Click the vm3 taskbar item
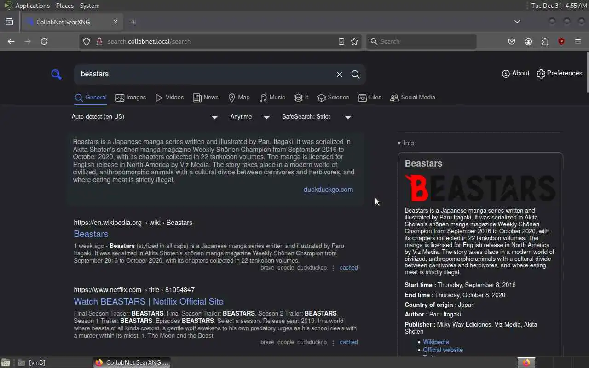The image size is (589, 368). tap(32, 362)
